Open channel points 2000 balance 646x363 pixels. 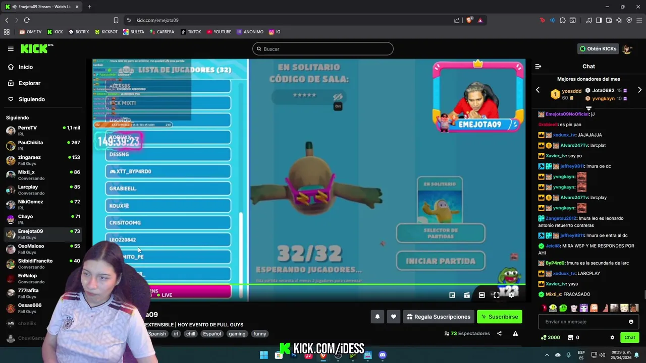click(550, 338)
